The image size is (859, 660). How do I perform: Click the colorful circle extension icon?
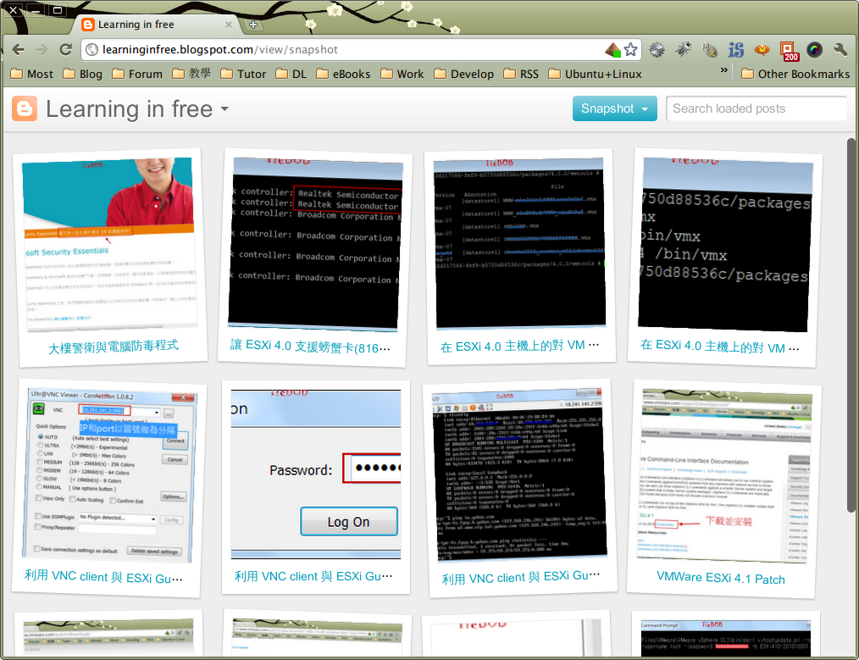click(x=815, y=50)
